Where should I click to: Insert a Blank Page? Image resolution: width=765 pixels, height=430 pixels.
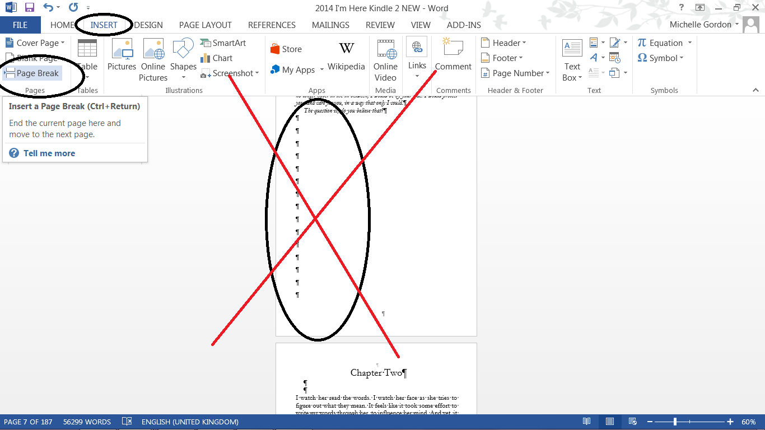[32, 58]
